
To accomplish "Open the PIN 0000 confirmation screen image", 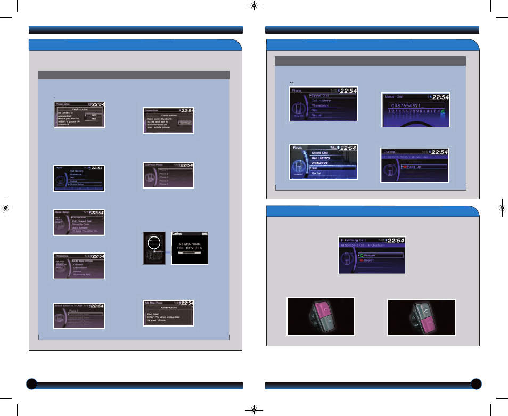I will tap(168, 313).
